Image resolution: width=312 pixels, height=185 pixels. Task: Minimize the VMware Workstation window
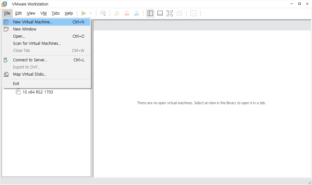point(292,4)
